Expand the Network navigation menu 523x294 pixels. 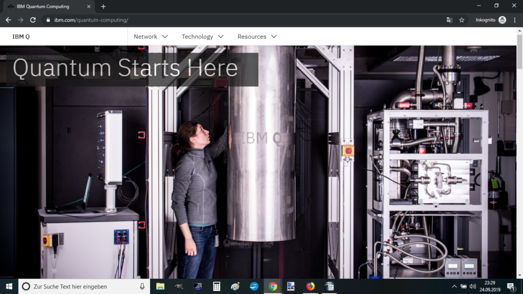151,37
